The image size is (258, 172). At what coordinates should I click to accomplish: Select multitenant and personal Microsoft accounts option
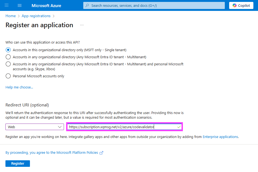tap(8, 64)
